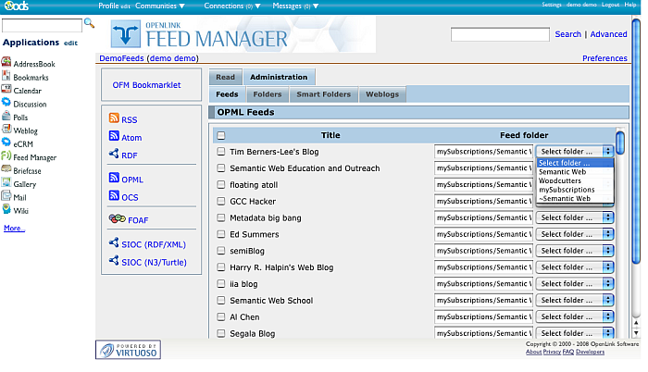Click the FOAF icon
The height and width of the screenshot is (372, 648).
pyautogui.click(x=117, y=219)
